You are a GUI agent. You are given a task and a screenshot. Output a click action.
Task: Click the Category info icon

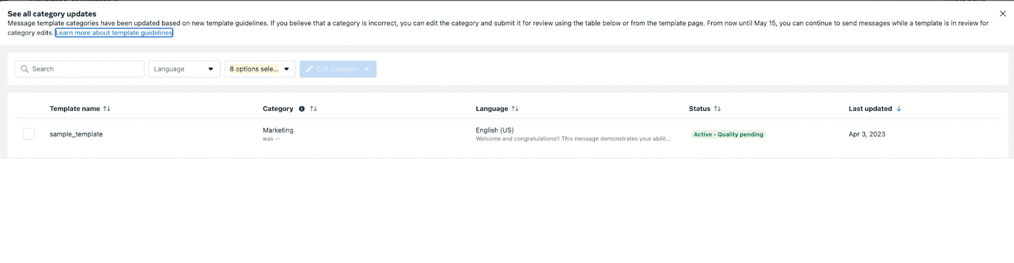pyautogui.click(x=302, y=109)
